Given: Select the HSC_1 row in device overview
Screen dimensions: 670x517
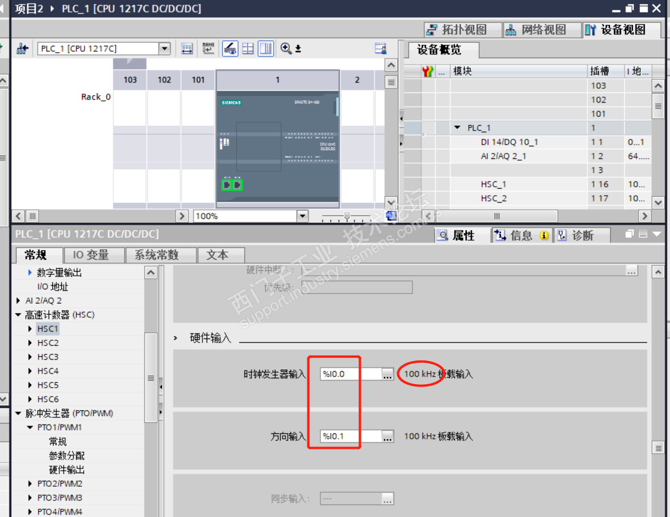Looking at the screenshot, I should coord(528,184).
